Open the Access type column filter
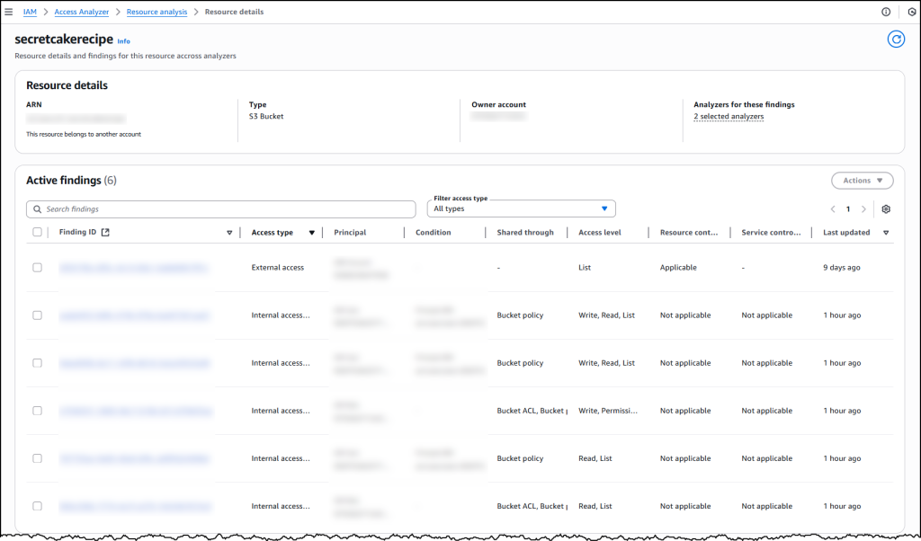 pos(311,232)
